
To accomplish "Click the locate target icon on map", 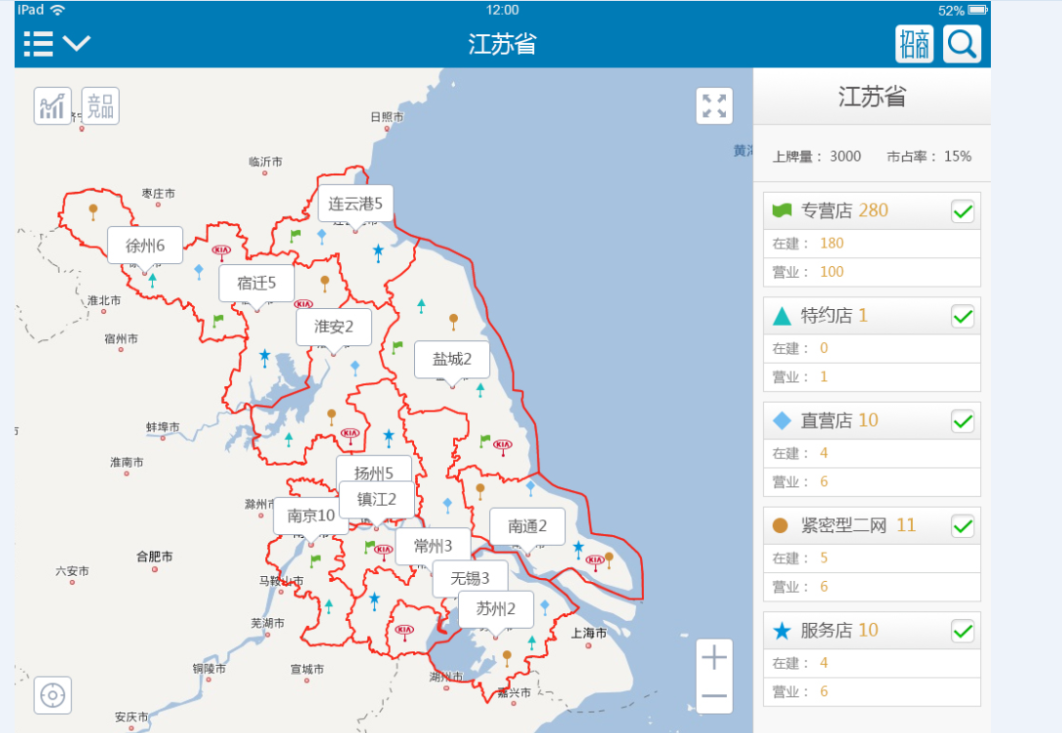I will coord(53,696).
